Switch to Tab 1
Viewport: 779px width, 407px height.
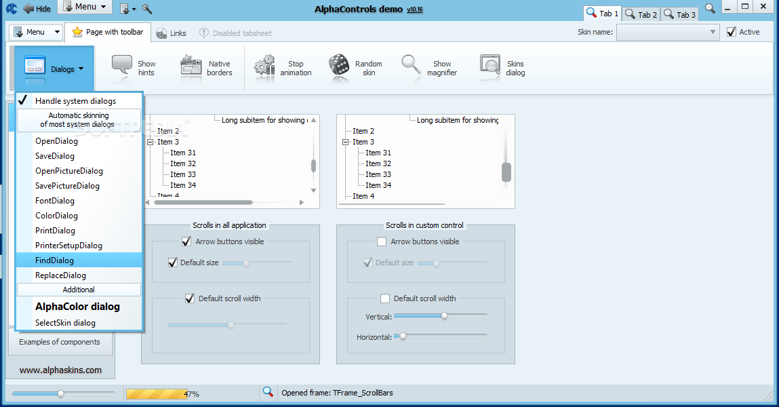(x=602, y=14)
